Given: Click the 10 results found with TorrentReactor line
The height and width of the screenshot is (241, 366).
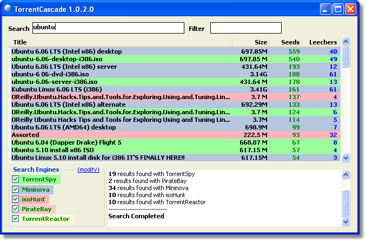Looking at the screenshot, I should [x=157, y=202].
